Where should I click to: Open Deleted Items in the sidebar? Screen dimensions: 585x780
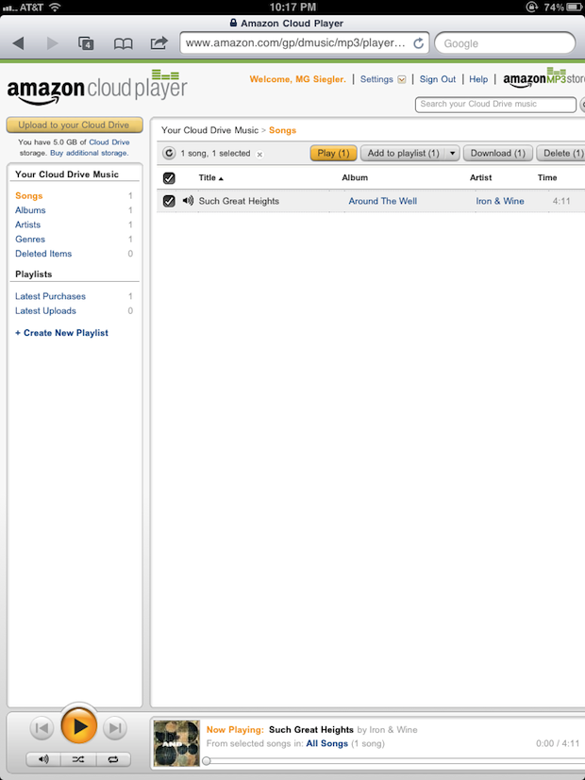pos(43,253)
